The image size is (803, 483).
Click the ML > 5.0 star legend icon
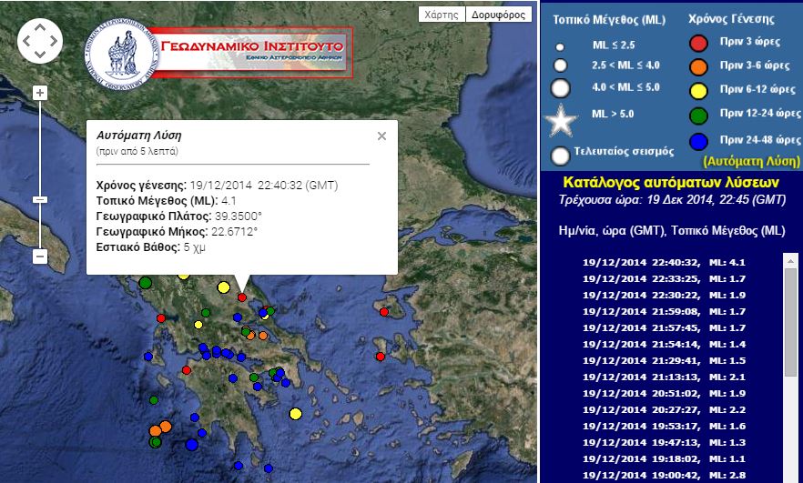coord(561,121)
